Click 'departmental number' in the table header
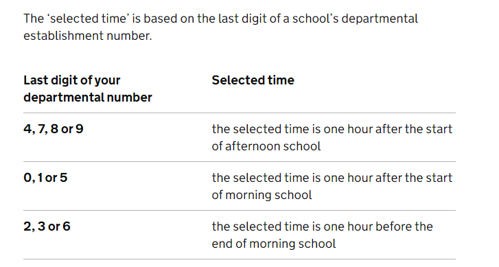The height and width of the screenshot is (267, 499). [x=88, y=97]
